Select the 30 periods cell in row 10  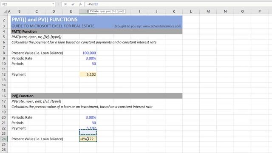click(88, 64)
